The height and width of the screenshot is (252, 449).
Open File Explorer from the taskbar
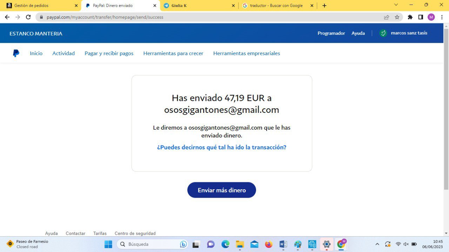(240, 244)
